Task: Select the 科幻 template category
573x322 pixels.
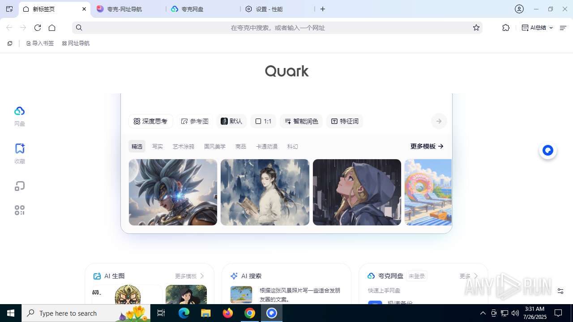Action: coord(293,147)
